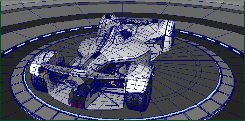Select the left red square grid light panel
This screenshot has width=245, height=121.
click(73, 104)
